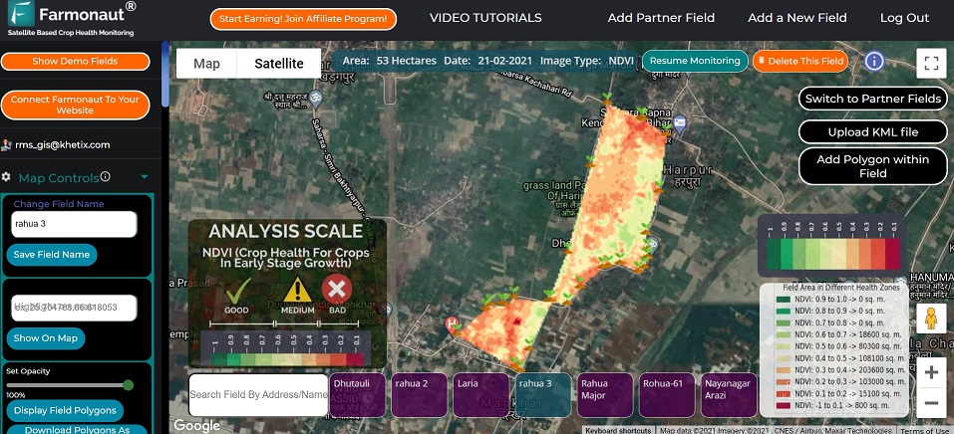The width and height of the screenshot is (954, 434).
Task: Click Show Demo Fields button
Action: (x=75, y=62)
